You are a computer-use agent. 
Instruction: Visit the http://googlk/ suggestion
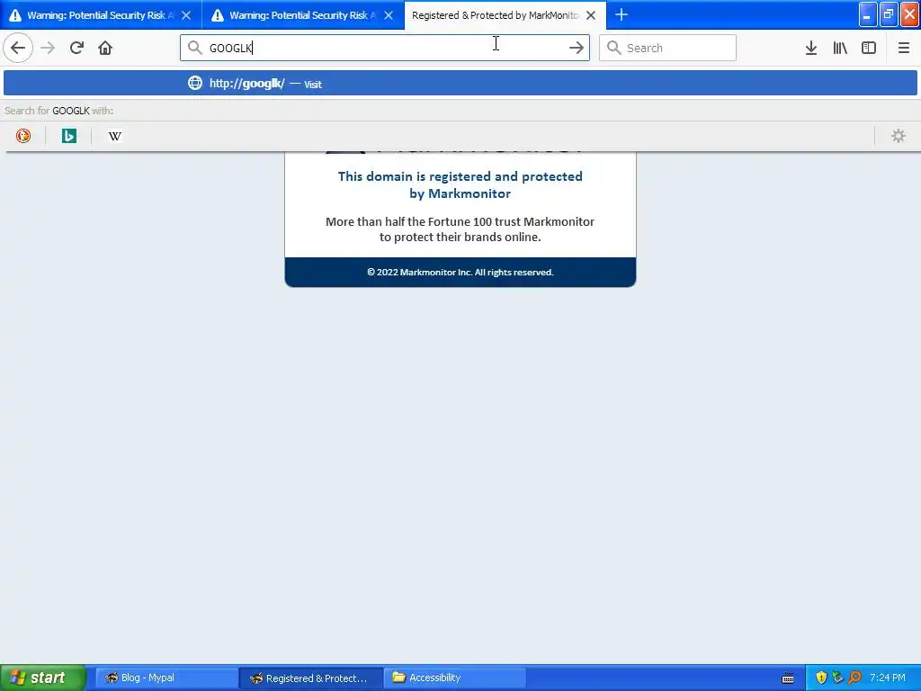tap(460, 83)
